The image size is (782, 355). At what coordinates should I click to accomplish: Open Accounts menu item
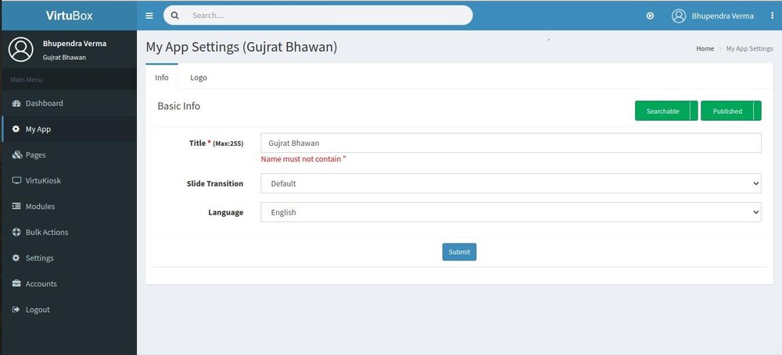pyautogui.click(x=70, y=284)
